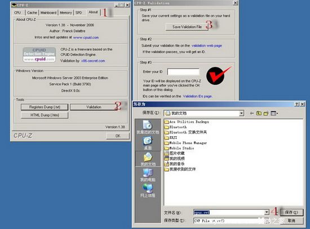Open the x86-secret.com validation link
Image resolution: width=310 pixels, height=229 pixels.
pyautogui.click(x=93, y=61)
